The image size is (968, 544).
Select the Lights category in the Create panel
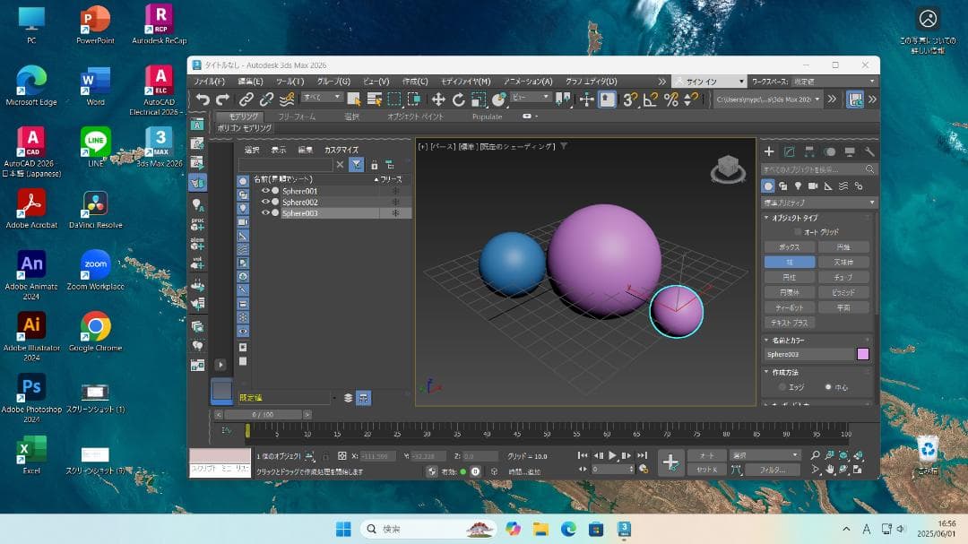point(799,186)
